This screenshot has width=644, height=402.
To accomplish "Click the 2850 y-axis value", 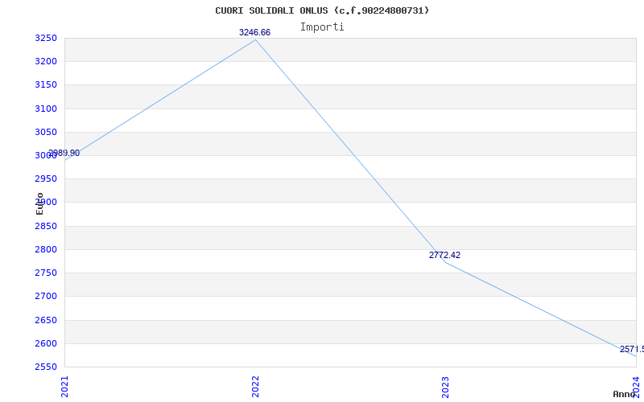I will (46, 227).
